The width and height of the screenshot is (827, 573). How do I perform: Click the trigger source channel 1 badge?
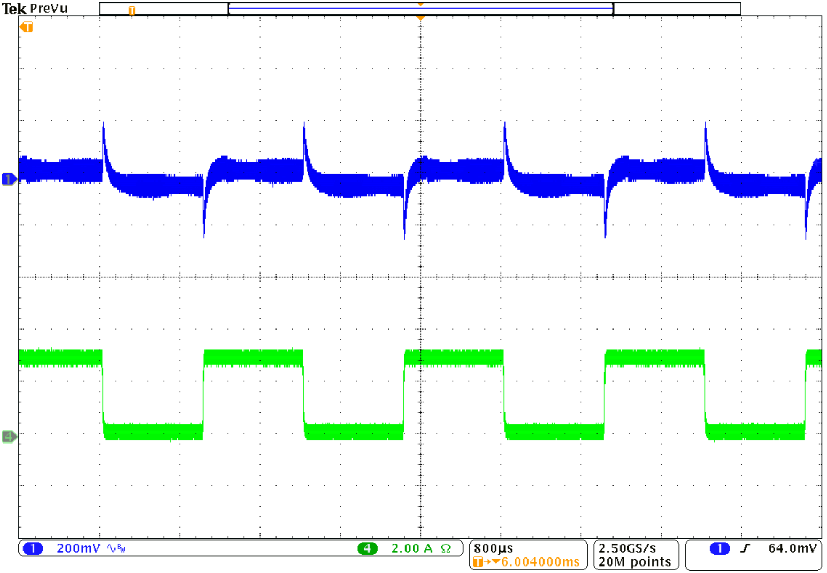(x=719, y=548)
